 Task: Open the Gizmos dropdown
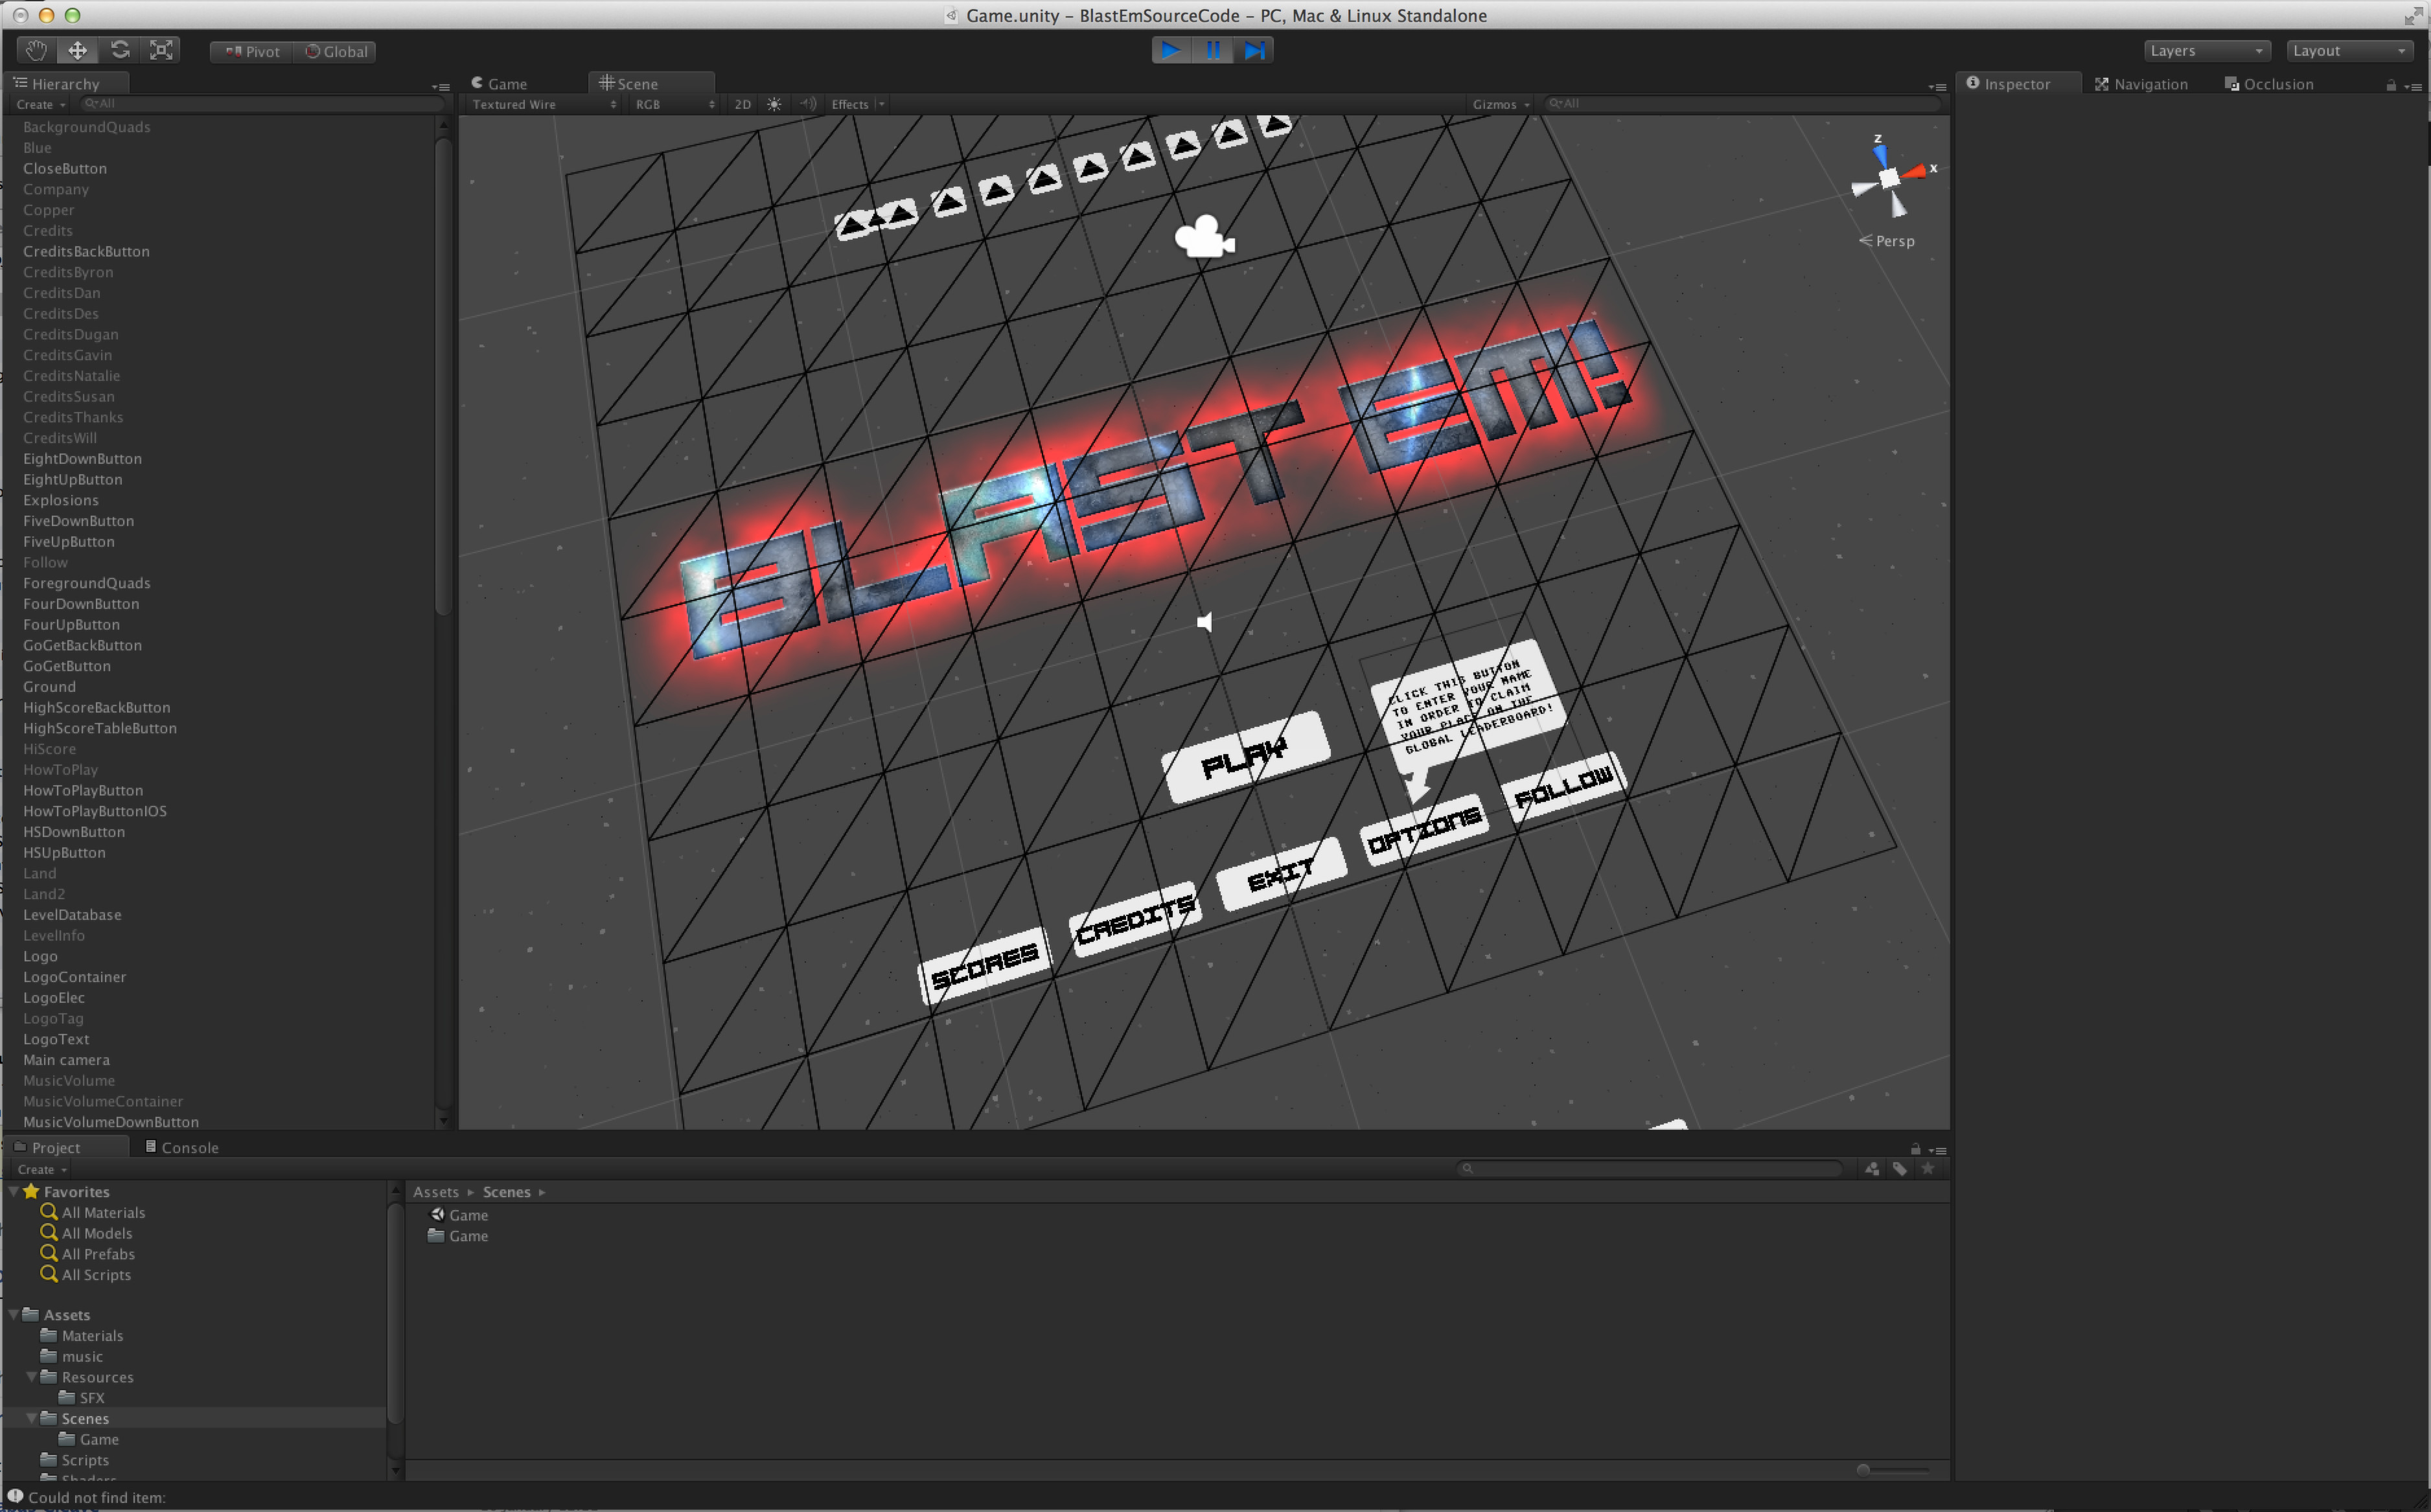coord(1500,104)
